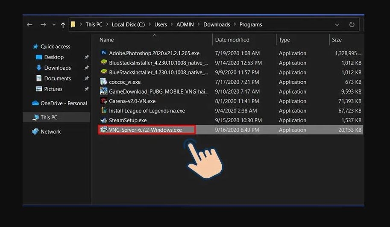Viewport: 390px width, 227px height.
Task: Select coccoc_vi.exe file
Action: 125,82
